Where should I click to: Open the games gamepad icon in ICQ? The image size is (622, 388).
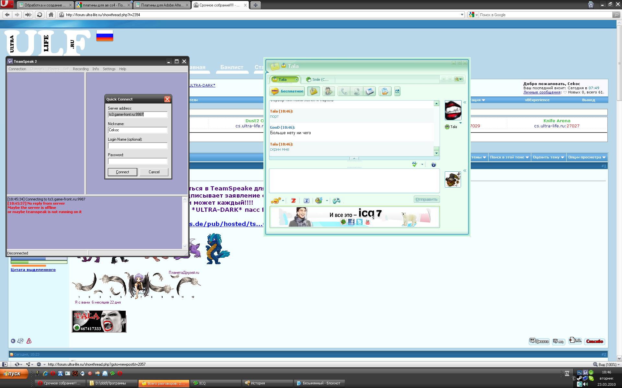337,201
